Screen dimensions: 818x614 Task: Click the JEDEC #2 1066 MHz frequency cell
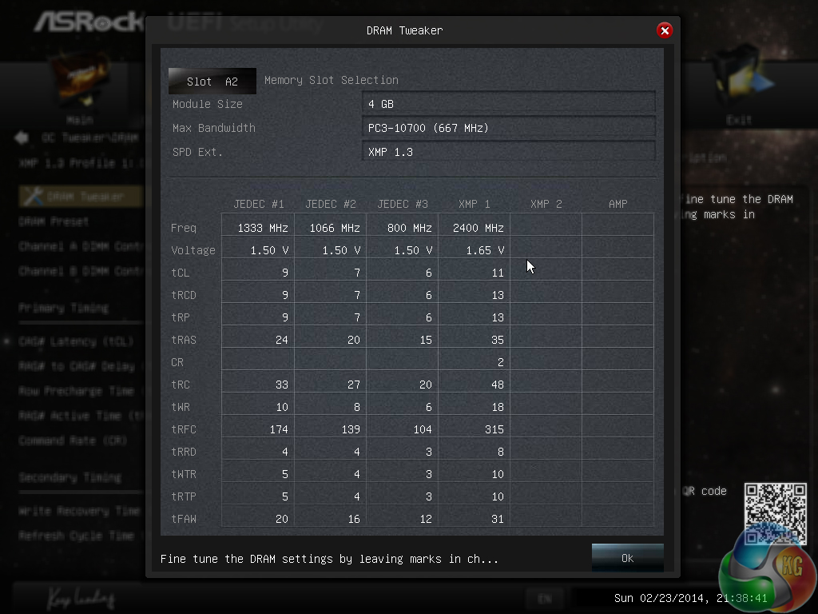click(330, 228)
